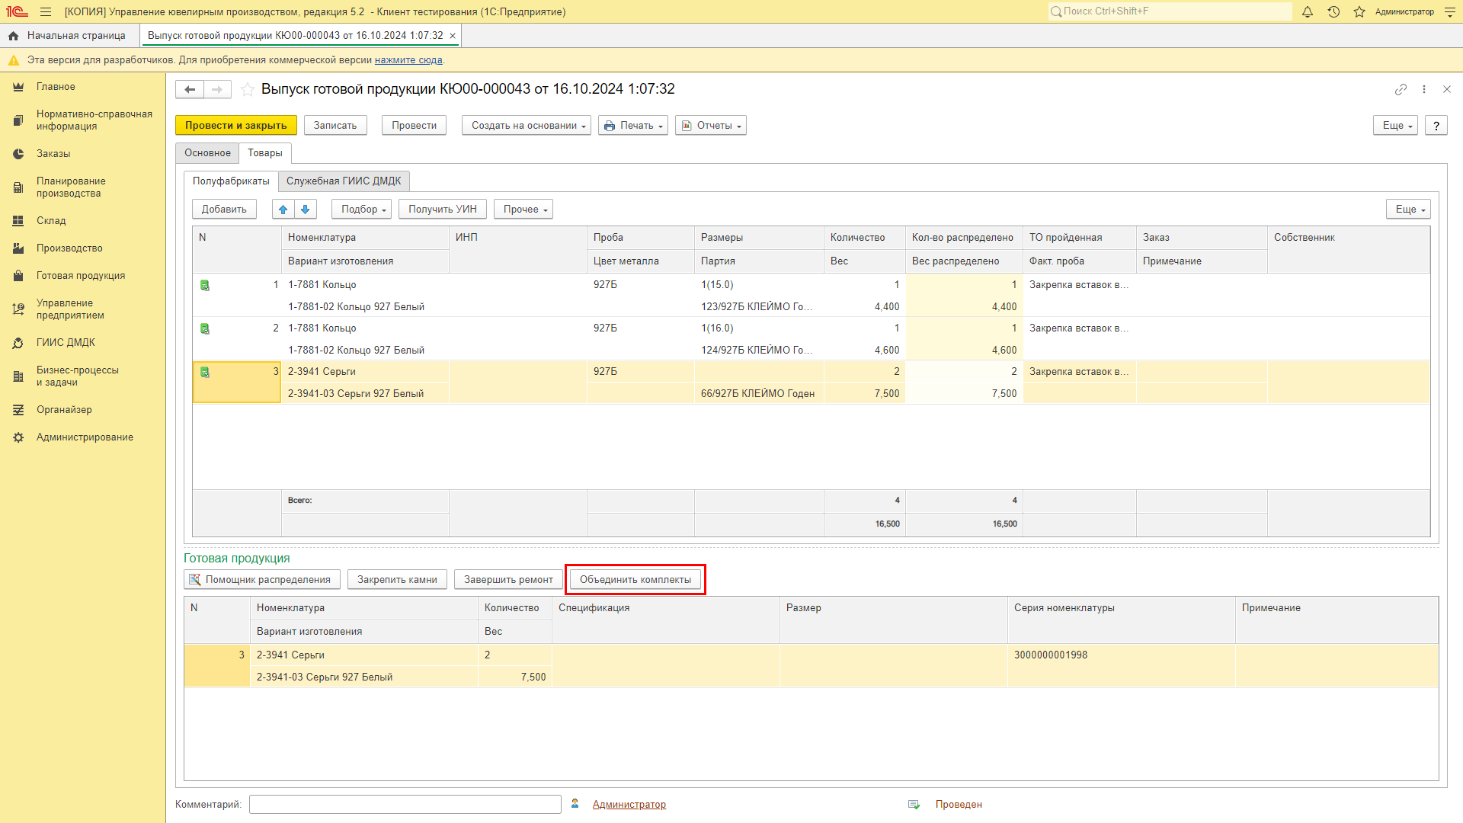Image resolution: width=1463 pixels, height=823 pixels.
Task: Expand Прочее dropdown
Action: pos(523,209)
